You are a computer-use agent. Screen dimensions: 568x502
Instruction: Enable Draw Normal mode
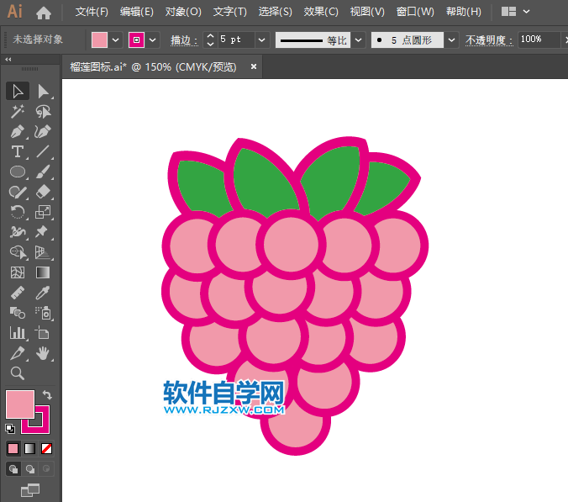[13, 469]
